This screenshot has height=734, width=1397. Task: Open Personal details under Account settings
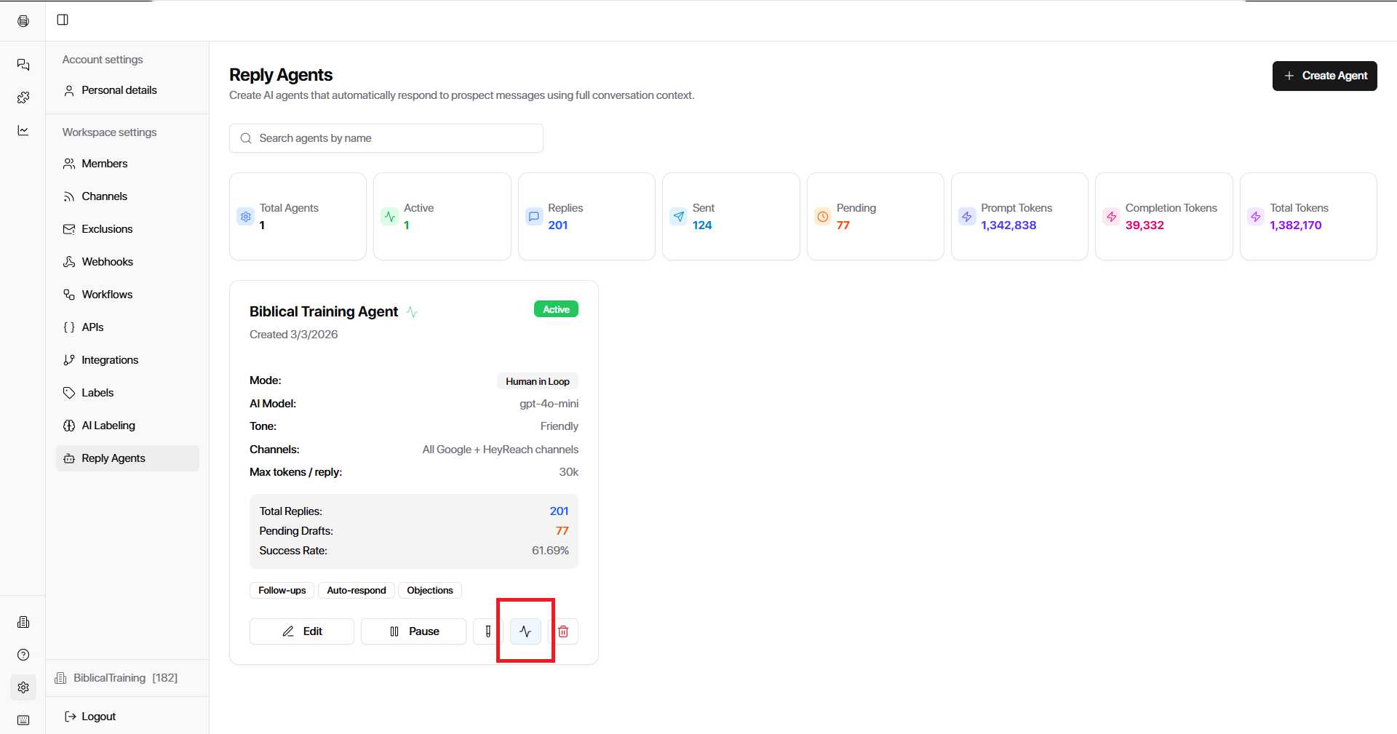click(x=119, y=90)
